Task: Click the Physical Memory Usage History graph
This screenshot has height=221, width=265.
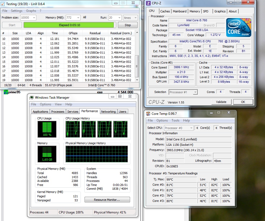Action: coord(97,154)
